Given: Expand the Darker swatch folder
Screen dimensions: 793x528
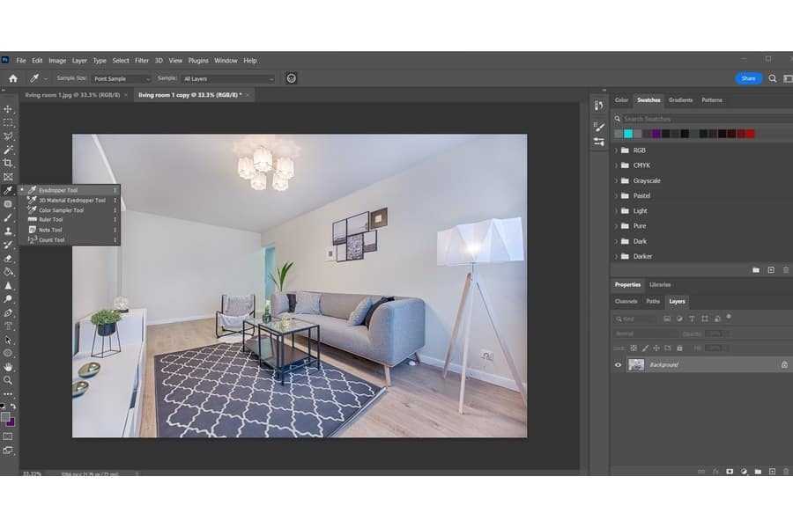Looking at the screenshot, I should [616, 257].
